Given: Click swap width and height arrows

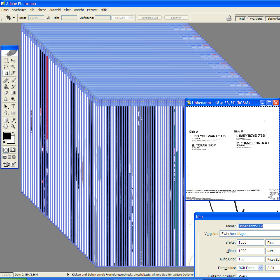Looking at the screenshot, I should 48,18.
